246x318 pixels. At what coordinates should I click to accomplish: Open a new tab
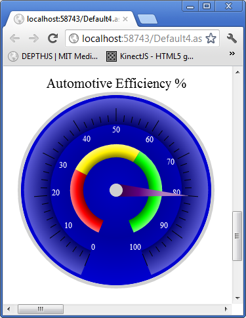click(x=148, y=19)
